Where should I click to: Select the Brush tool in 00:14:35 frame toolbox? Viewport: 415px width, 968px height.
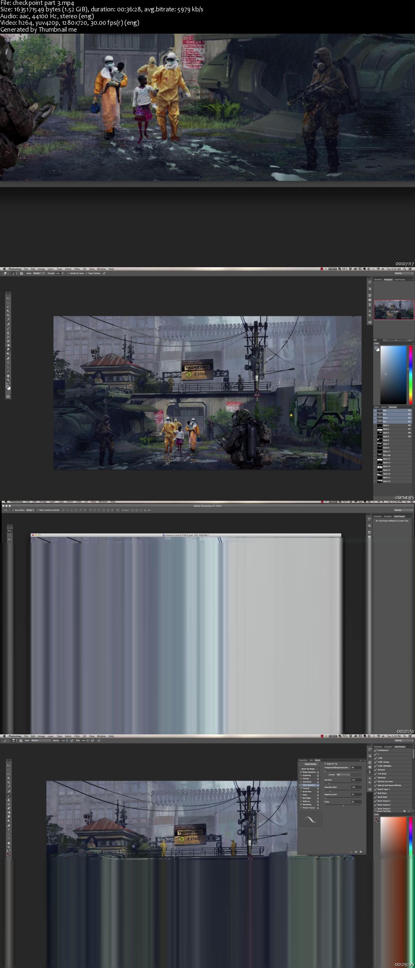[8, 328]
